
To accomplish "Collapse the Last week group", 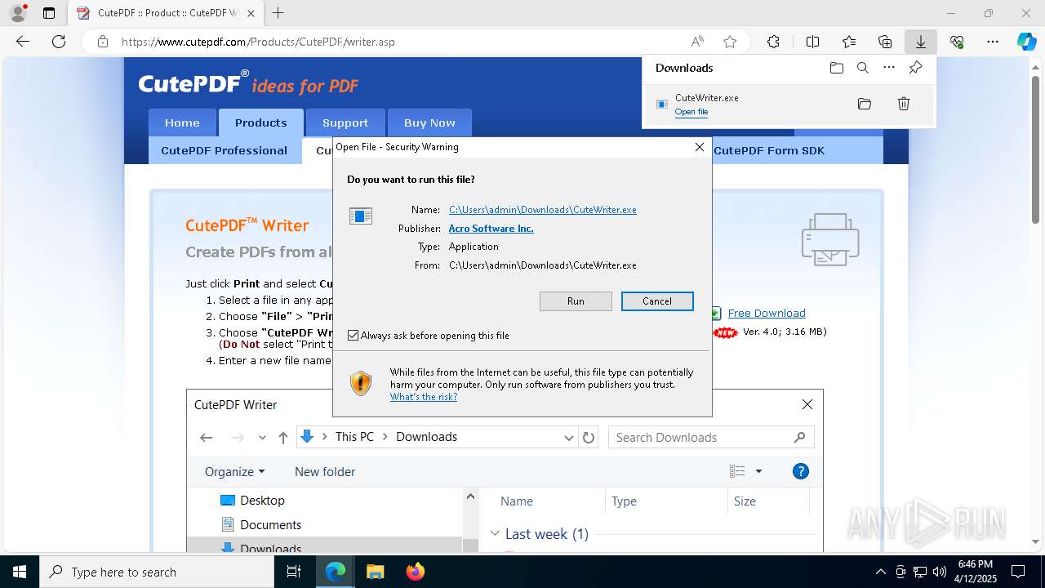I will (x=495, y=533).
